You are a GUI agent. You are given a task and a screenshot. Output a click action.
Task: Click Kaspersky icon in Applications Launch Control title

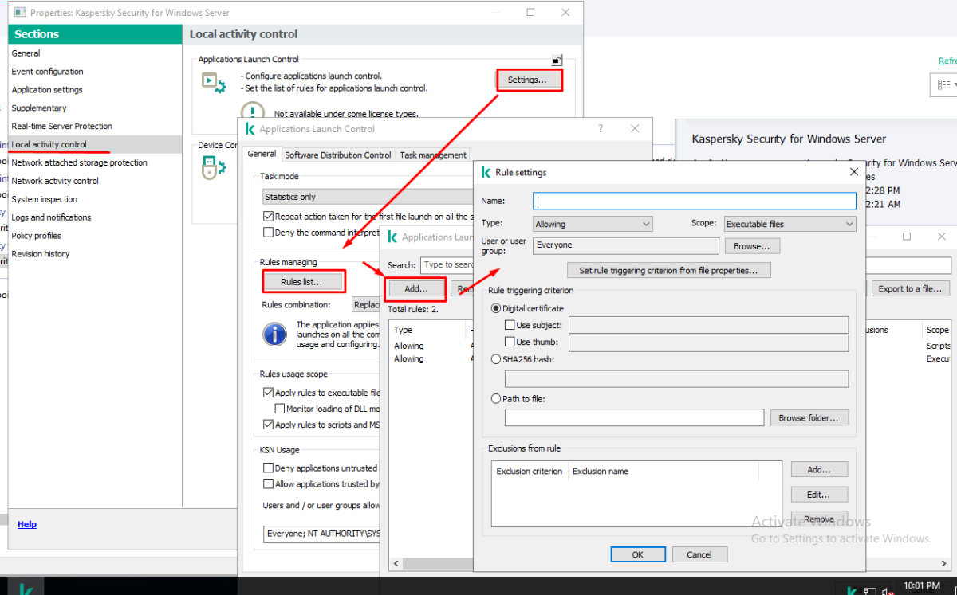pyautogui.click(x=250, y=129)
